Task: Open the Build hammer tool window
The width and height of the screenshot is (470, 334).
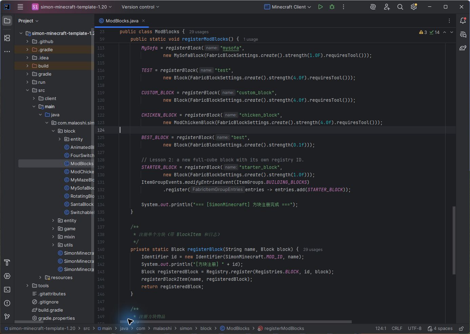Action: click(x=7, y=262)
